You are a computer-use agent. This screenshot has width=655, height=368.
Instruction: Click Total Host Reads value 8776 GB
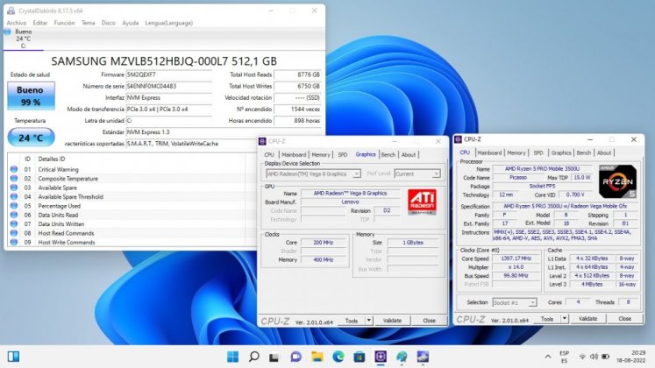pos(297,74)
